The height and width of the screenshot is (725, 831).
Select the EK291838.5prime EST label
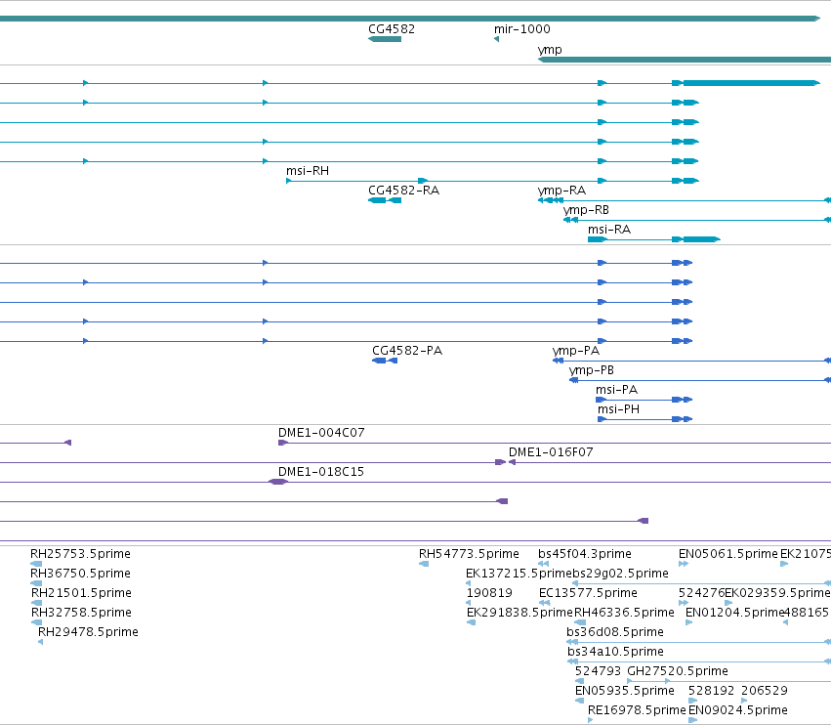coord(519,613)
